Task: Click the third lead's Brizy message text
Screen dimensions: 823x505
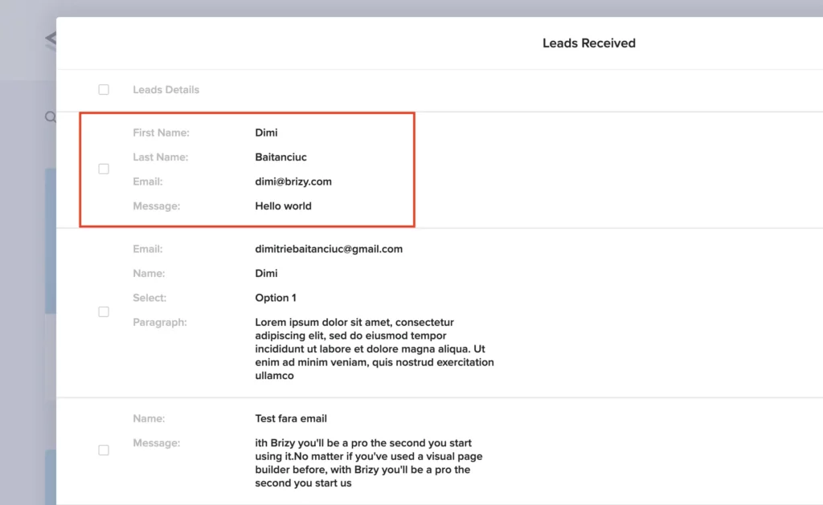Action: [369, 463]
